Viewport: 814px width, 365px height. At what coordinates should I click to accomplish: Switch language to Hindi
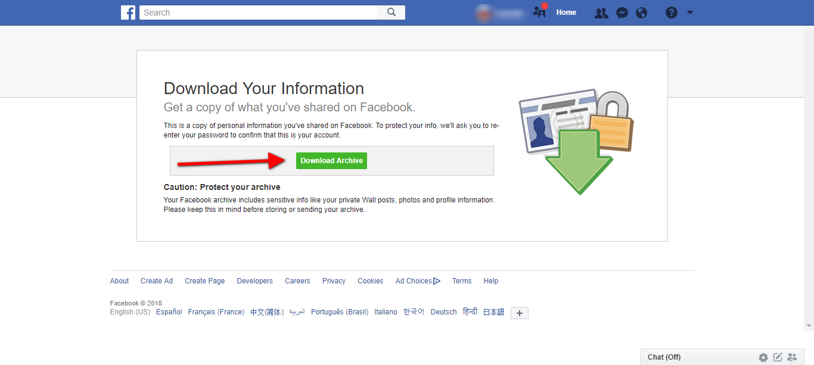[470, 311]
